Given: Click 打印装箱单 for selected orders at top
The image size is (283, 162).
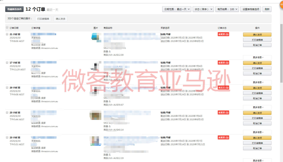Looking at the screenshot, I should 43,19.
